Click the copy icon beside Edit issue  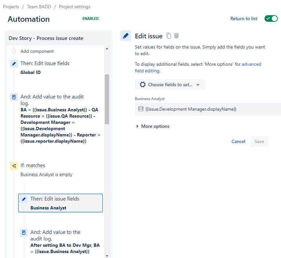[169, 36]
